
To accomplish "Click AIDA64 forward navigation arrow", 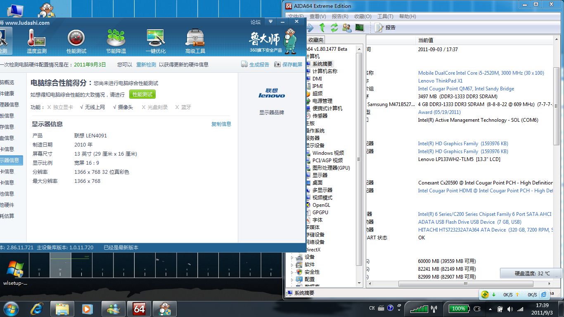I will pos(310,28).
